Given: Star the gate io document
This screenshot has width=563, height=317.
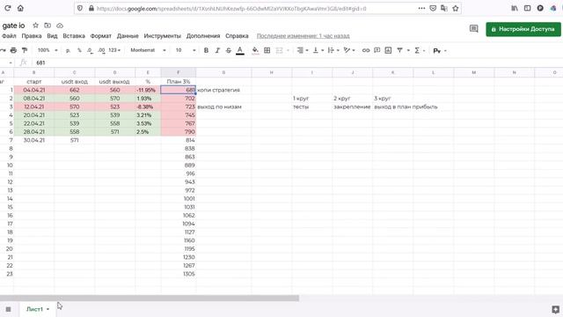Looking at the screenshot, I should [x=35, y=26].
